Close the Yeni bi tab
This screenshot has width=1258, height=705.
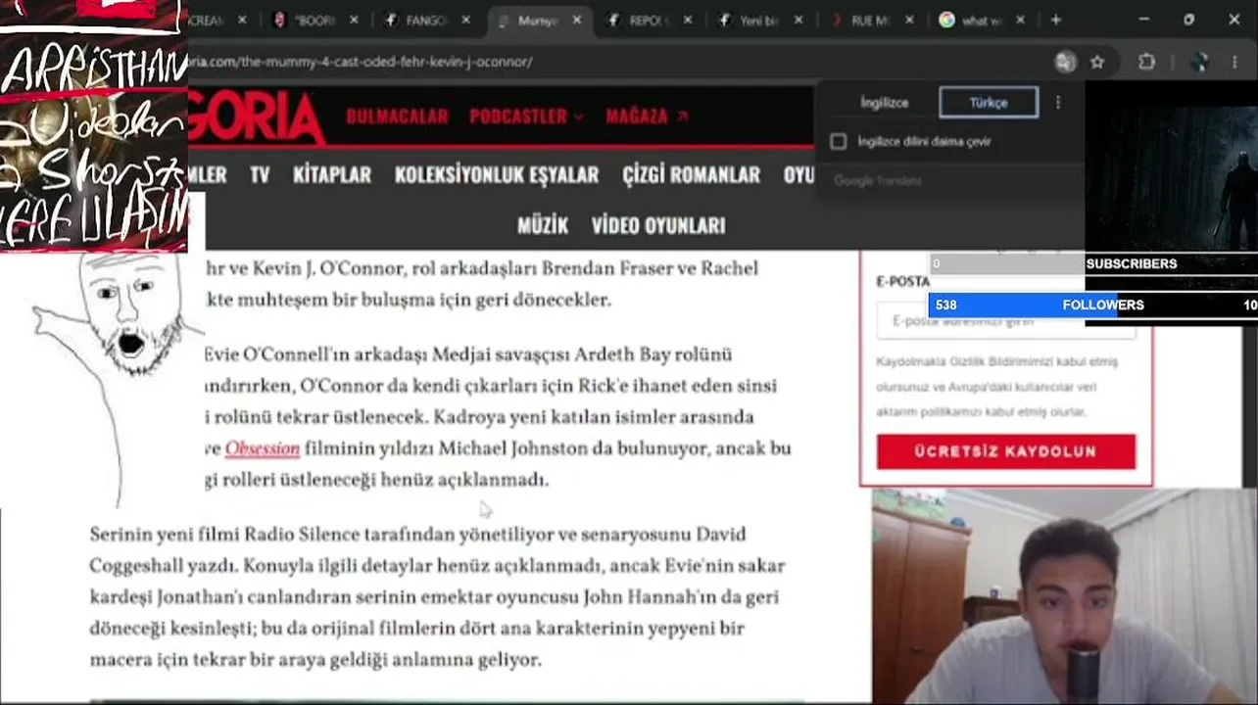tap(798, 20)
